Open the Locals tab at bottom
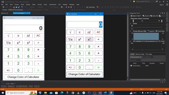 click(8, 84)
